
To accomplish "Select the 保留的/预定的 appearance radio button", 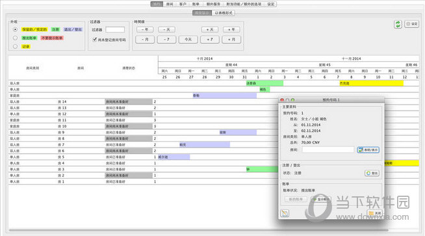I will coord(15,29).
